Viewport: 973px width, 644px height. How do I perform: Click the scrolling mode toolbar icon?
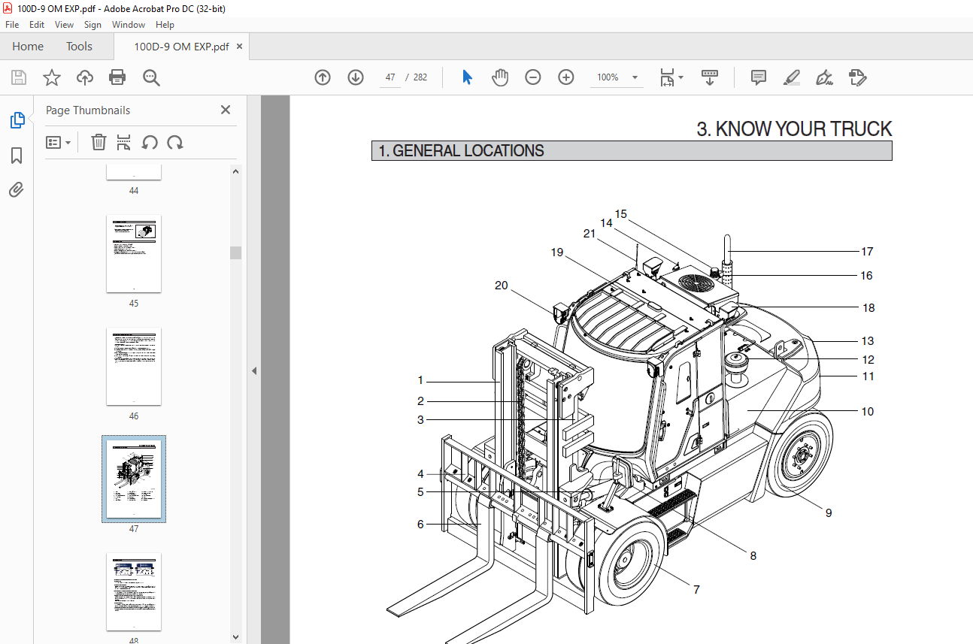pos(710,77)
